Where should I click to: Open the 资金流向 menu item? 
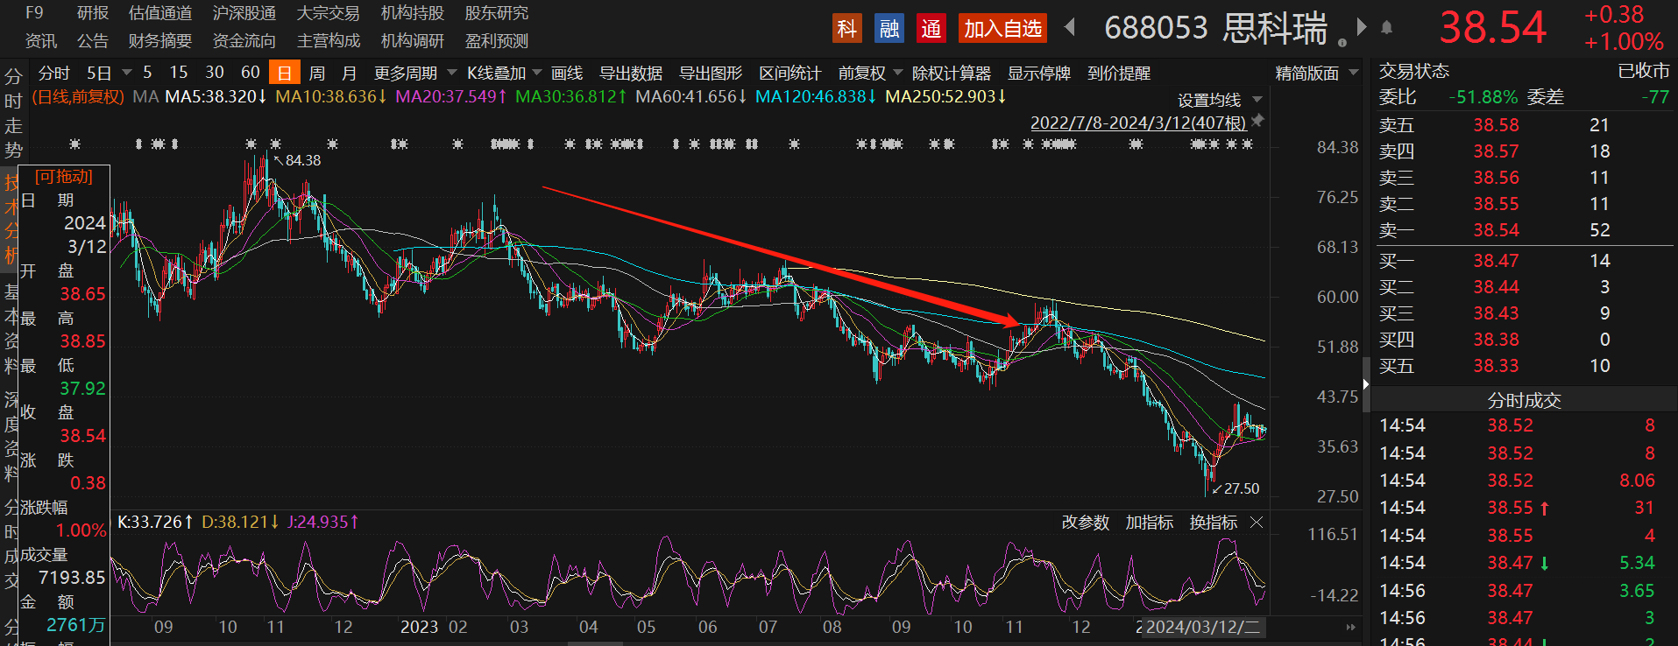pyautogui.click(x=244, y=41)
